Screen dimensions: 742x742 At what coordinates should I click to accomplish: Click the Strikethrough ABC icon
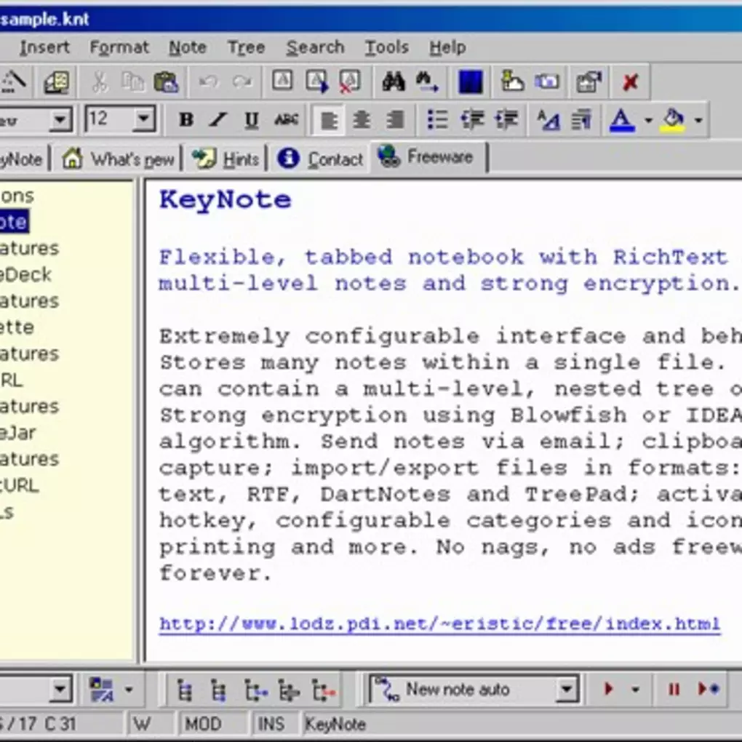click(287, 120)
